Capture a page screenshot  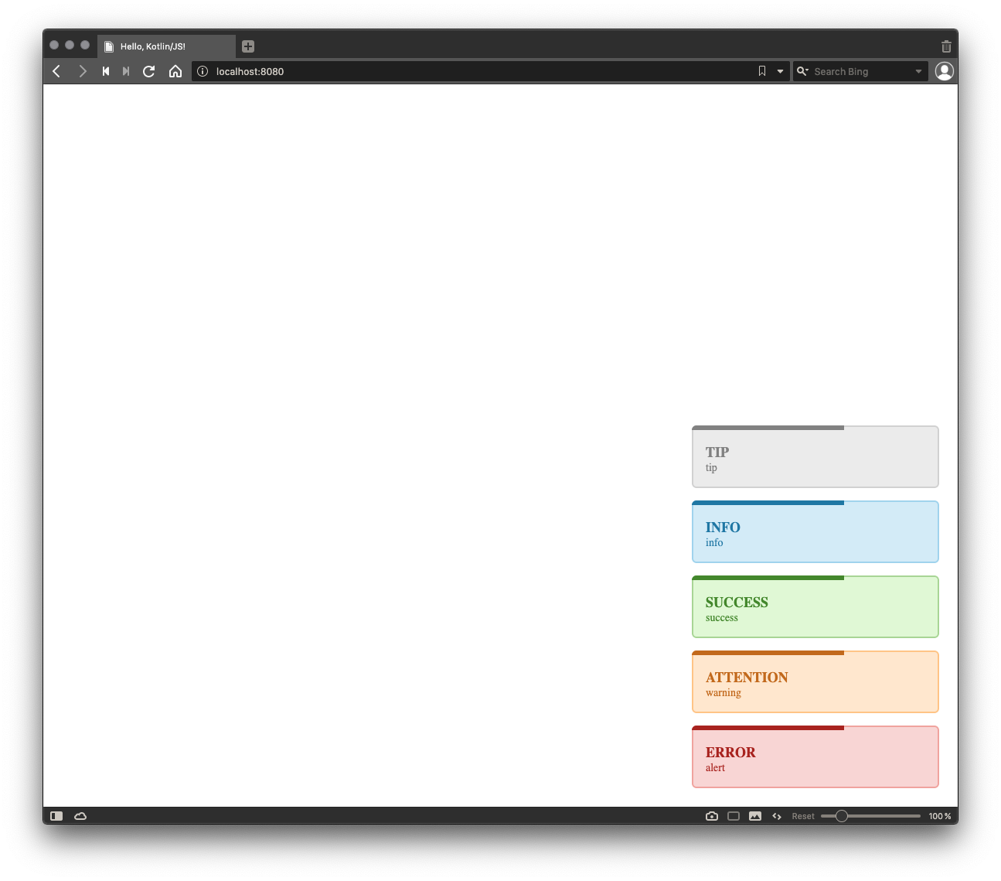pos(712,816)
